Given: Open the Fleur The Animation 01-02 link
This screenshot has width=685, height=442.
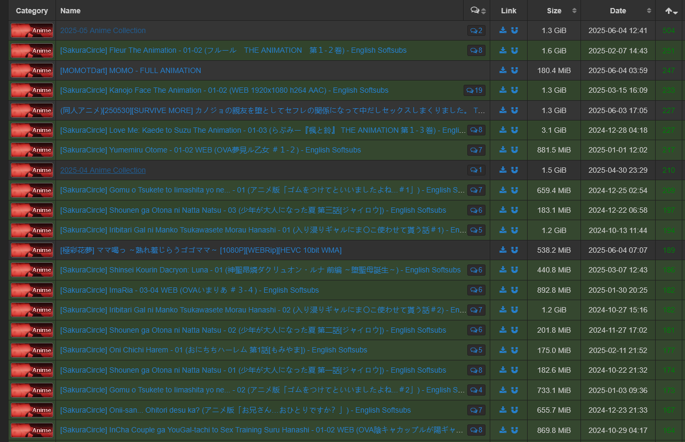Looking at the screenshot, I should click(x=233, y=50).
